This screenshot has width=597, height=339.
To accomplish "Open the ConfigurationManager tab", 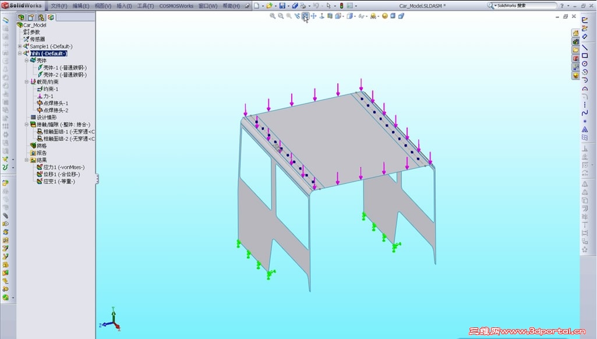I will coord(41,17).
